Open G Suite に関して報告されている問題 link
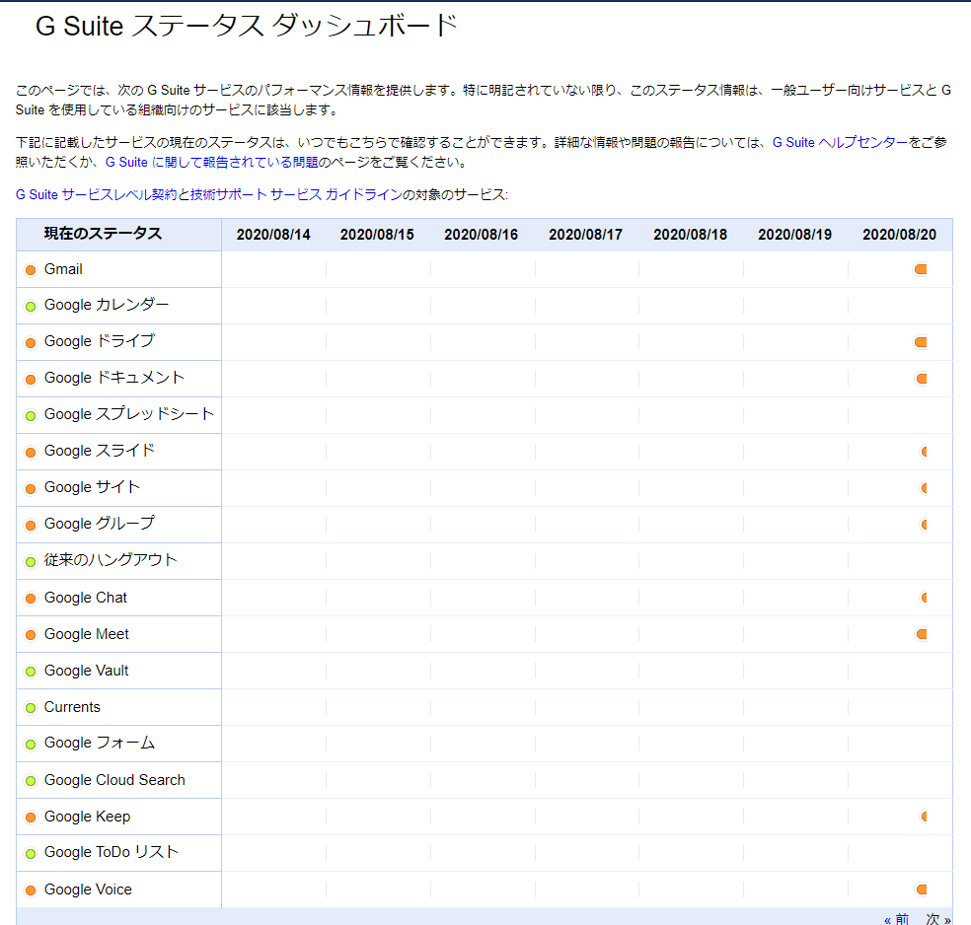The image size is (971, 925). click(212, 162)
